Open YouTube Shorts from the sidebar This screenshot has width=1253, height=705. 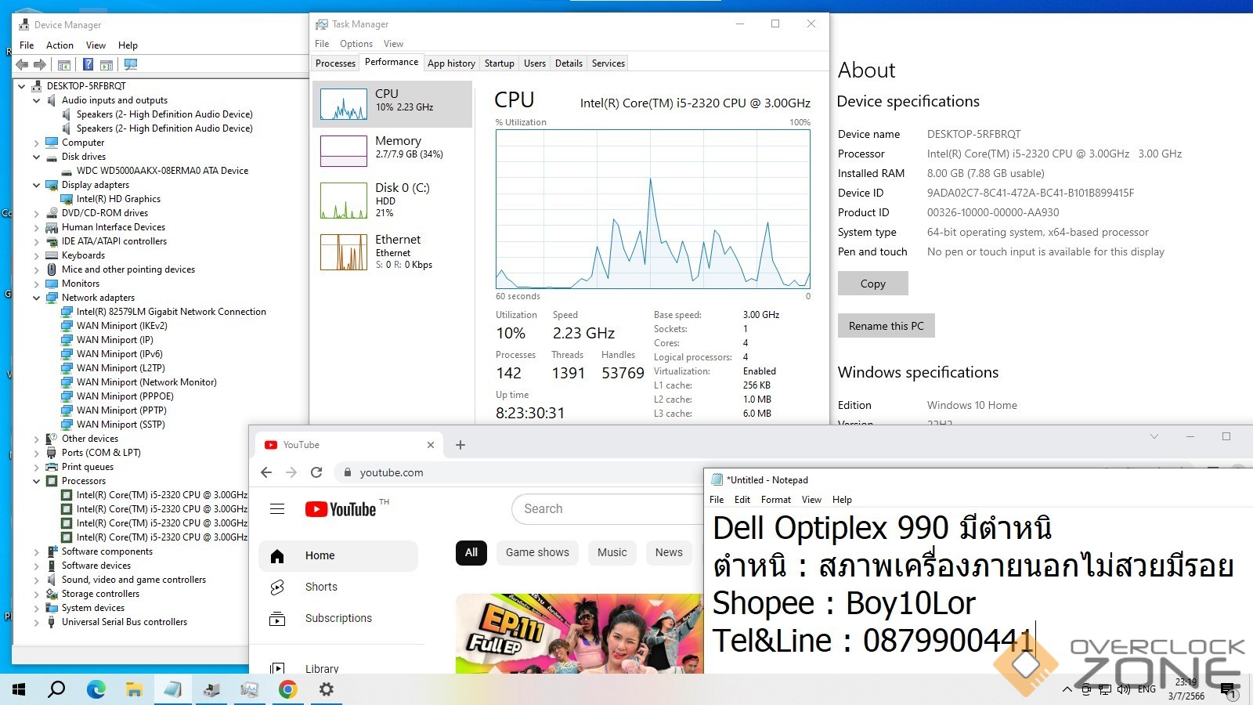[321, 587]
